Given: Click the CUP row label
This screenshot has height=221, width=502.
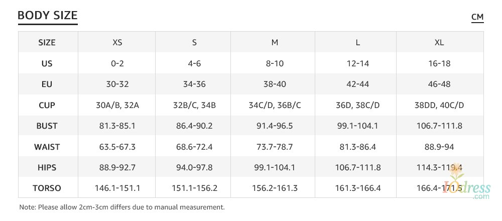Looking at the screenshot, I should coord(47,105).
